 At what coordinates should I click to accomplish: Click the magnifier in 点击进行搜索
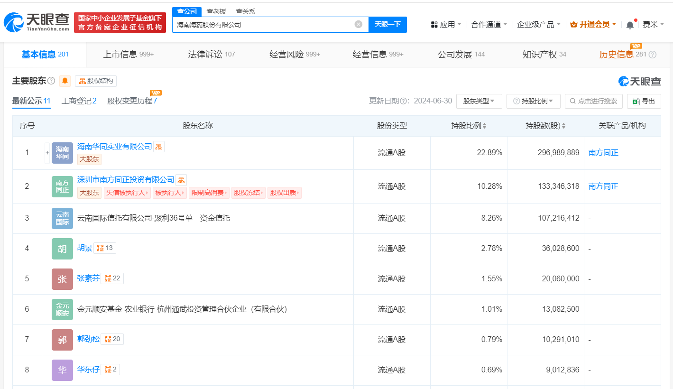click(572, 101)
